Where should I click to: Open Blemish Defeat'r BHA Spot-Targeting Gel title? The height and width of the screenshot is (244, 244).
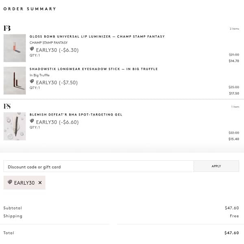click(x=76, y=115)
